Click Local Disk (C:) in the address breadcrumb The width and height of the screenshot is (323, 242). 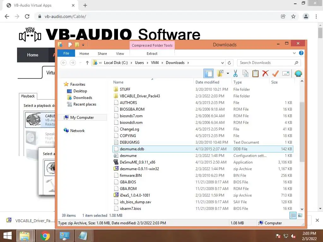point(116,63)
